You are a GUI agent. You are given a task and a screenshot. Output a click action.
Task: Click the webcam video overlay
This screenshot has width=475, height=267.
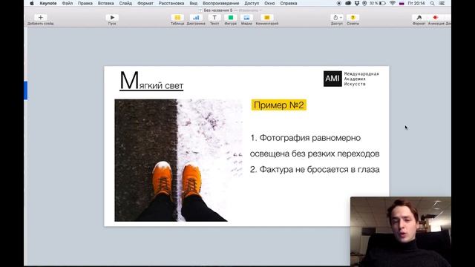[401, 231]
